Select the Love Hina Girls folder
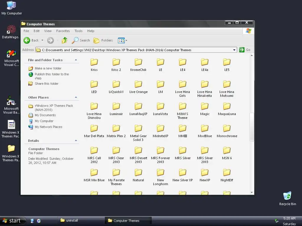 [182, 89]
